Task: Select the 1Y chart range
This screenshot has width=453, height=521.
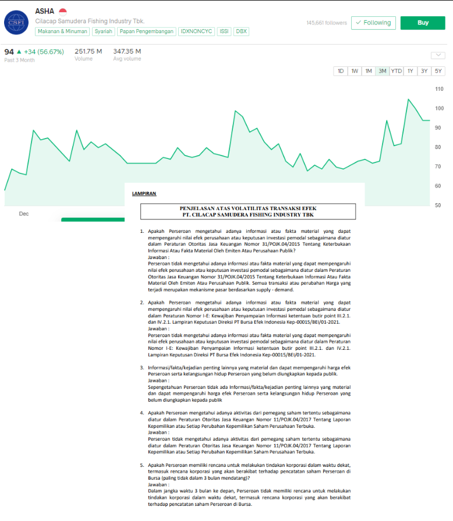Action: point(410,71)
